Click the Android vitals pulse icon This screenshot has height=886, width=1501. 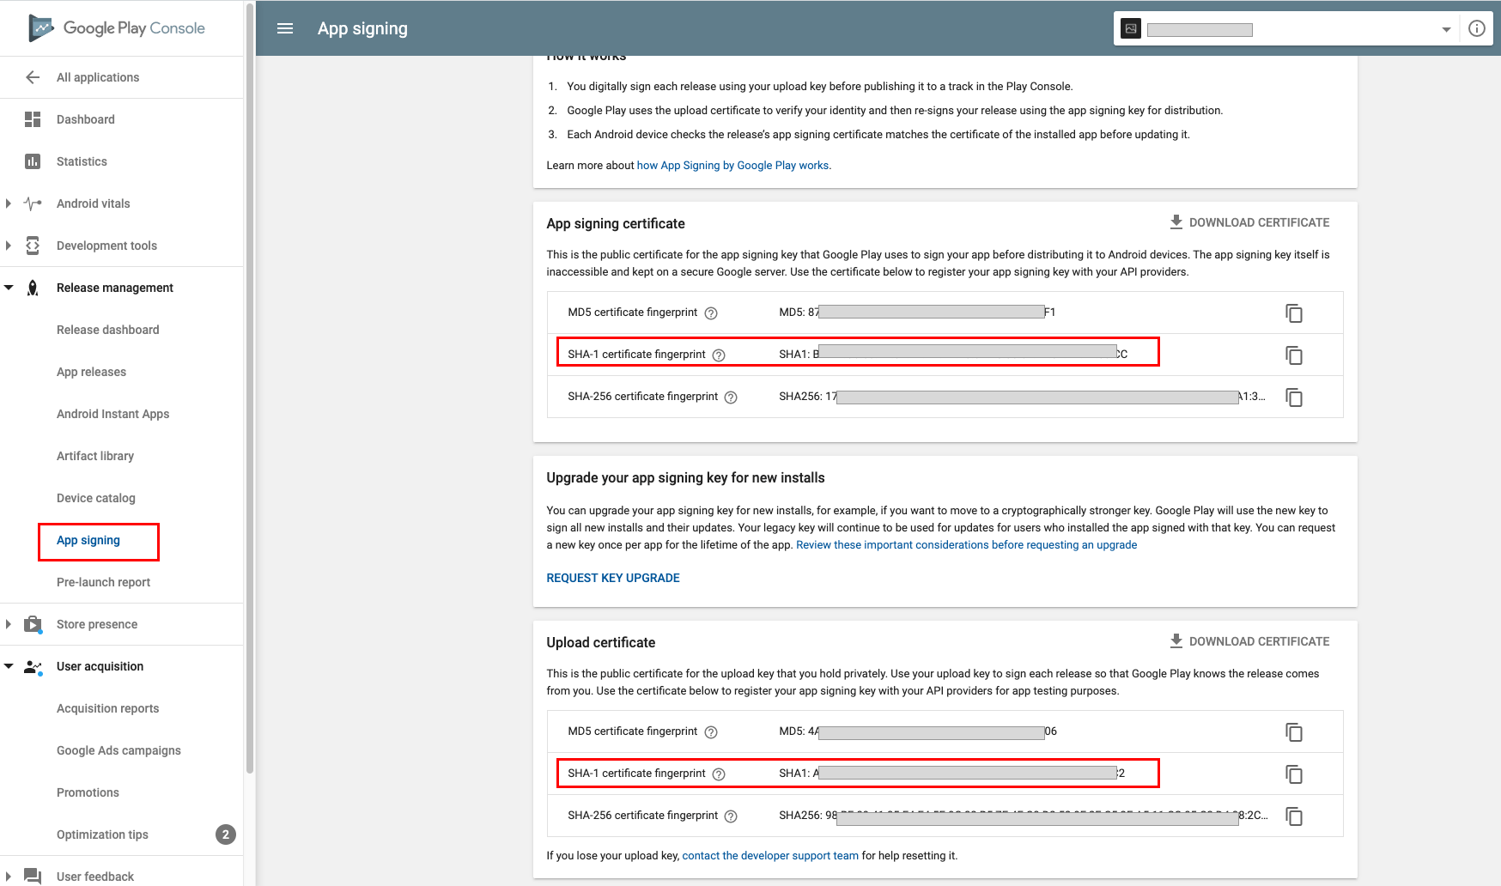[33, 203]
